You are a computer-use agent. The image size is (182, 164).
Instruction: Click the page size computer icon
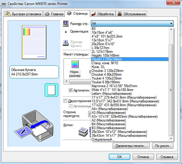pyautogui.click(x=66, y=24)
